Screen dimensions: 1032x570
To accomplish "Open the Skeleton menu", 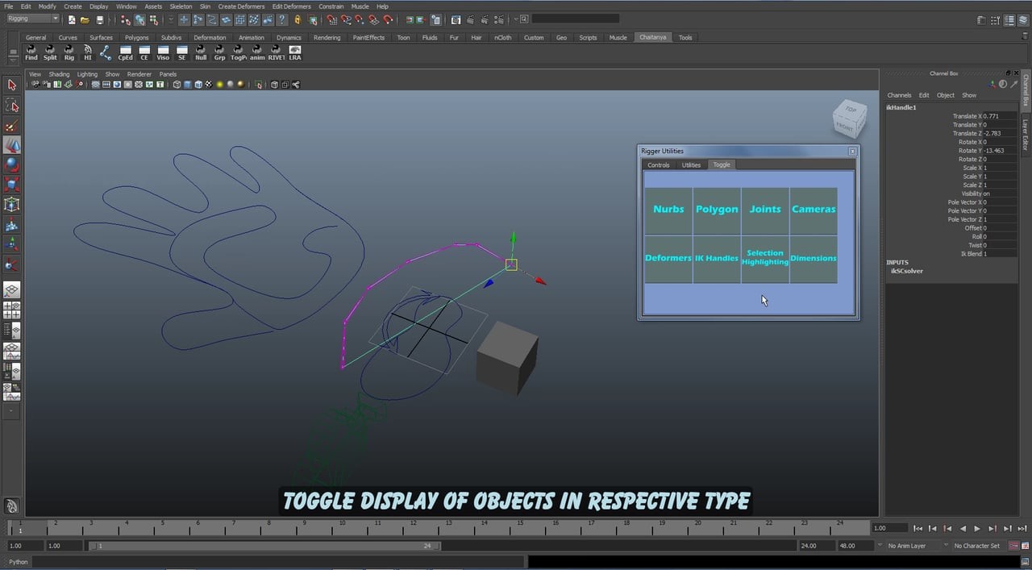I will (179, 6).
